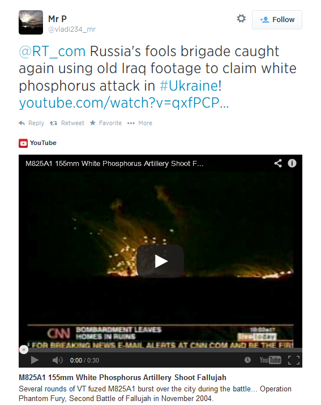Image resolution: width=321 pixels, height=405 pixels.
Task: Favorite the tweet with the star
Action: tap(106, 123)
